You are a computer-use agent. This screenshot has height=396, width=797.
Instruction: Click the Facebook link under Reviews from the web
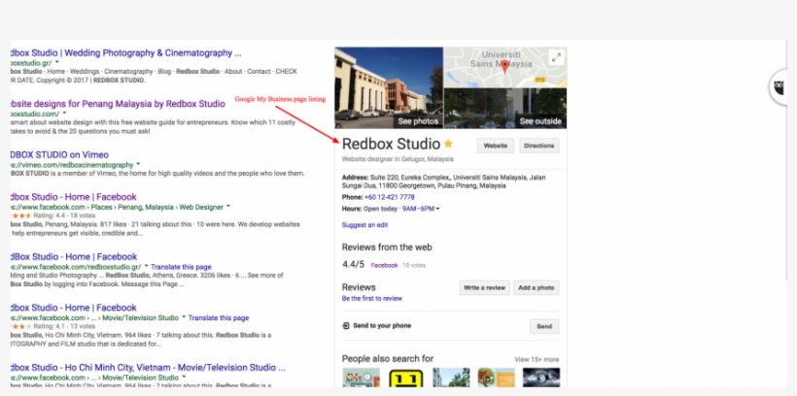pyautogui.click(x=384, y=265)
